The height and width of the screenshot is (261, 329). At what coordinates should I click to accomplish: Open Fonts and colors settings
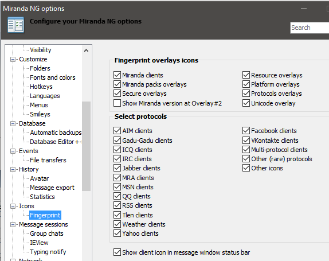53,77
